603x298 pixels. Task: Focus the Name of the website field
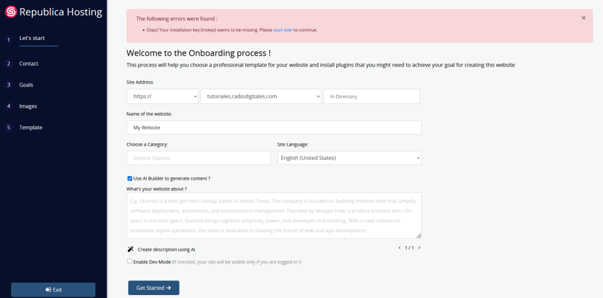[274, 128]
